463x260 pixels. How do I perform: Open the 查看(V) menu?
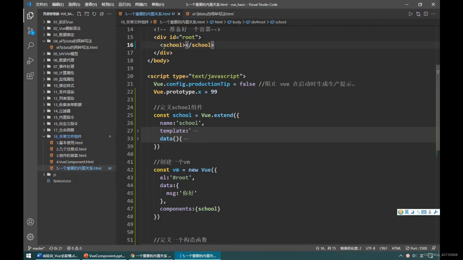pyautogui.click(x=91, y=4)
